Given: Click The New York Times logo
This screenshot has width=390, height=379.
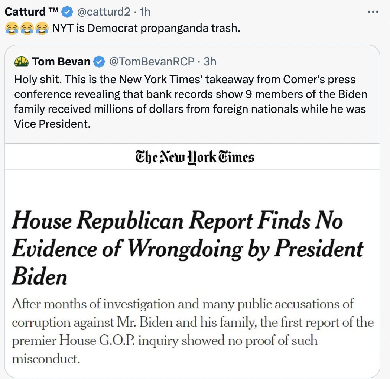Looking at the screenshot, I should 195,157.
